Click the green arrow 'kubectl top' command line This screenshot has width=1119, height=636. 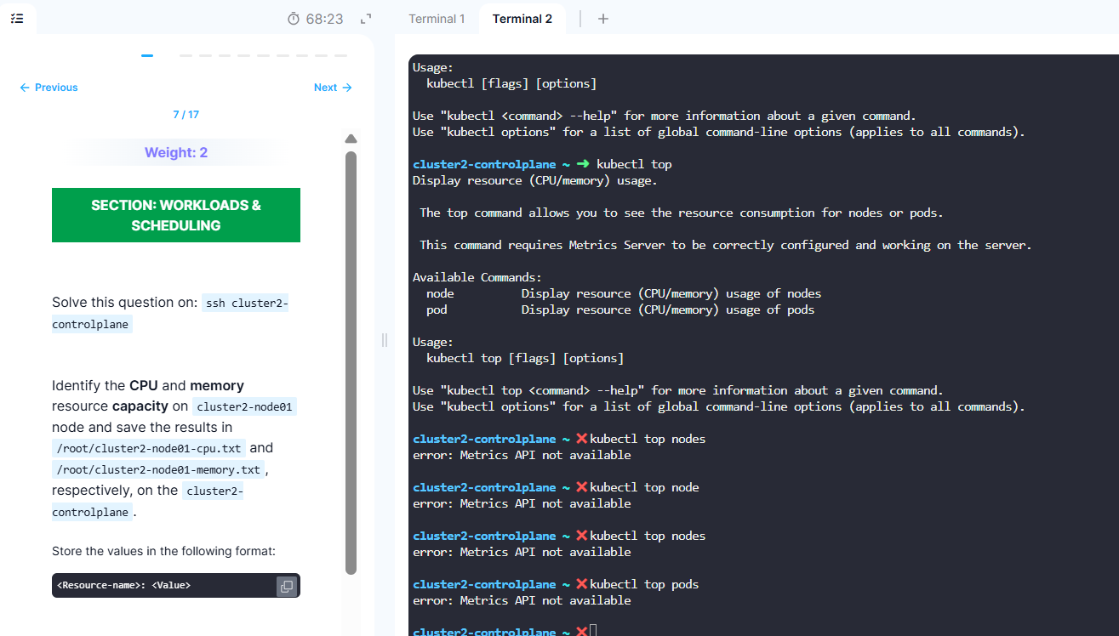coord(542,164)
